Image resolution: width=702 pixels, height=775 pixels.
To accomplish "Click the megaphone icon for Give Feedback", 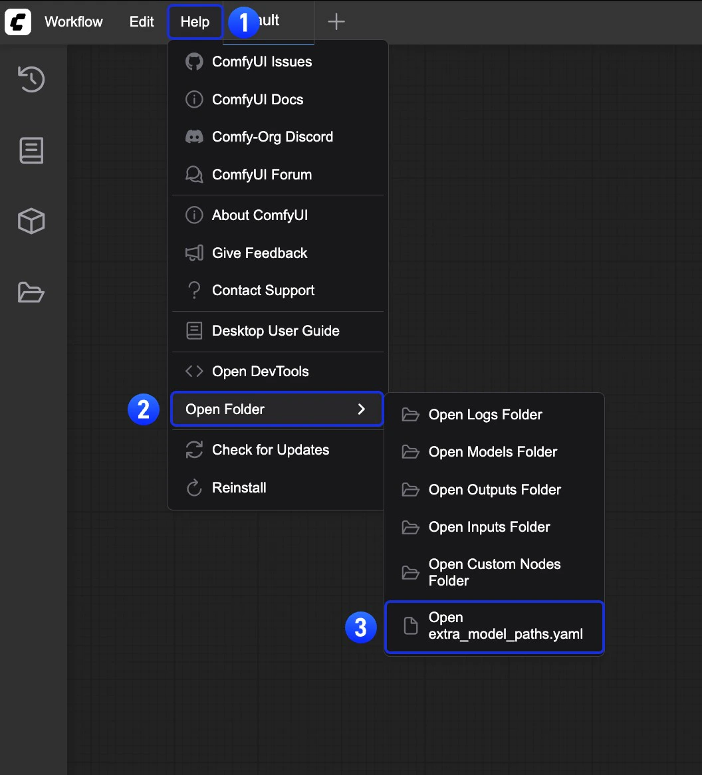I will point(194,253).
